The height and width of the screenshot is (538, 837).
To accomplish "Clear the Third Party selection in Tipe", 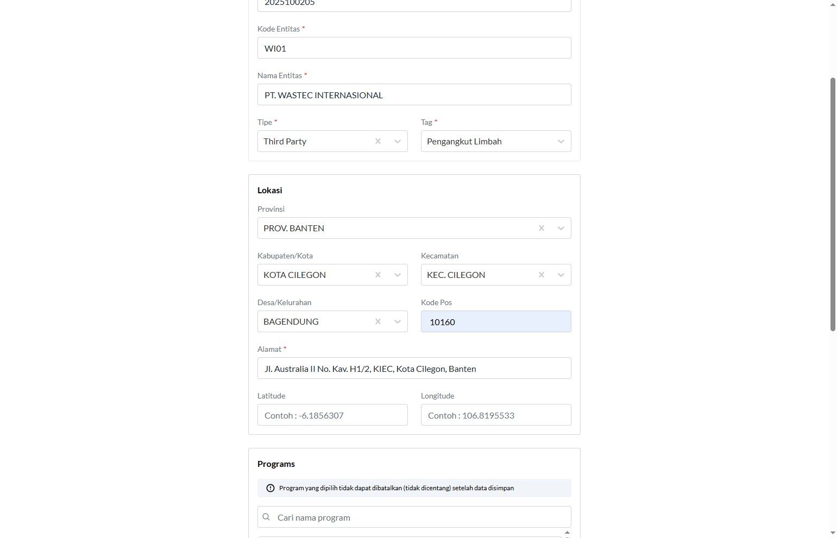I will click(378, 141).
